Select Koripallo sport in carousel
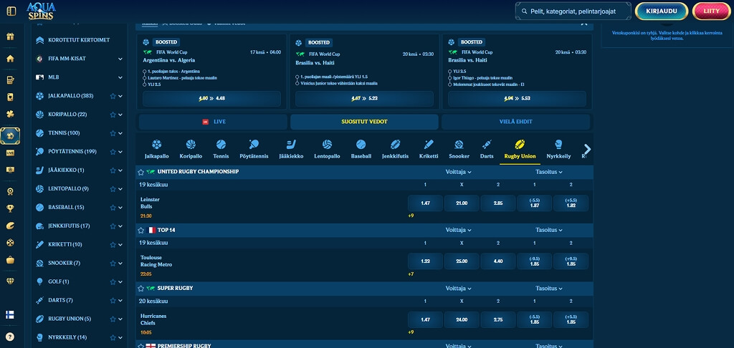The width and height of the screenshot is (734, 348). pos(191,150)
